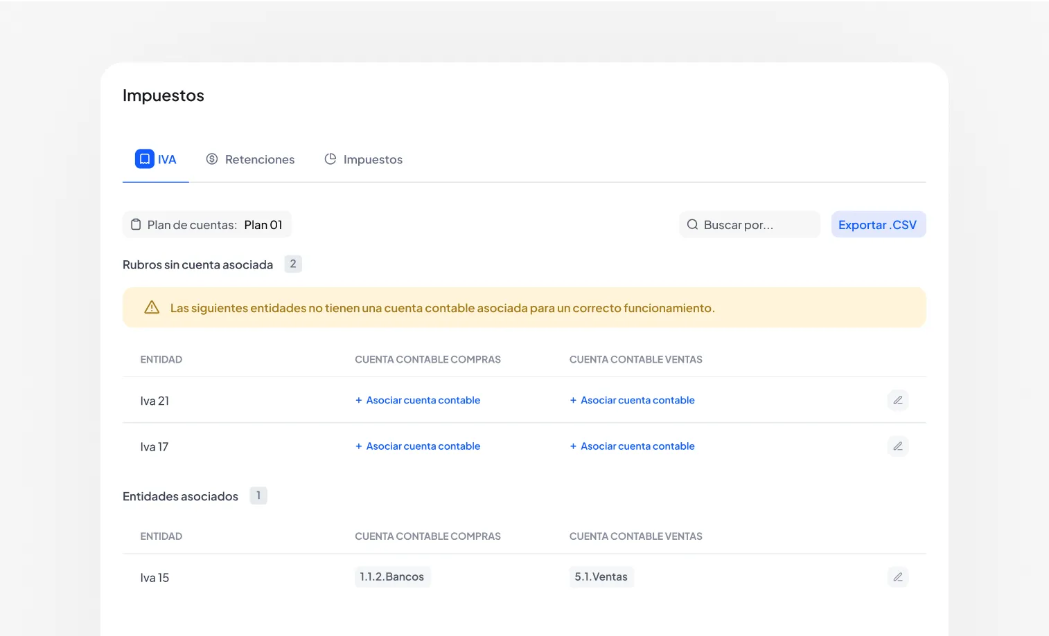
Task: Edit the Iva 17 row with pencil icon
Action: coord(898,446)
